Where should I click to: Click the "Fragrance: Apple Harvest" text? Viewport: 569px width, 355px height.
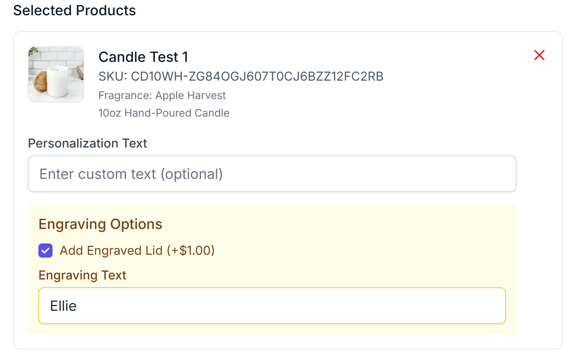coord(162,96)
